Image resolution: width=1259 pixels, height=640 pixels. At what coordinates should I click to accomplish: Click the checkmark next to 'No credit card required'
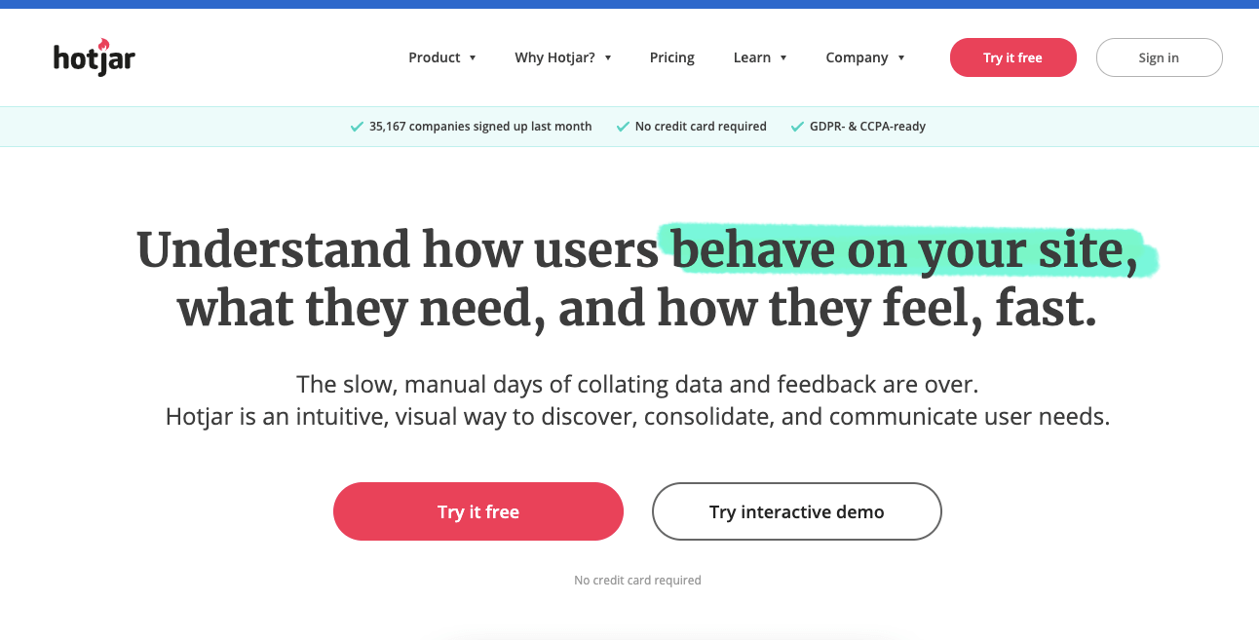click(623, 126)
